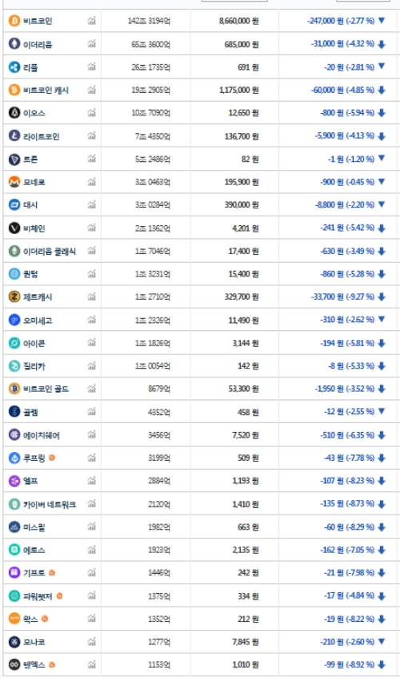Click the 엘프 change -107 원 (-8.23 %)

pos(347,481)
